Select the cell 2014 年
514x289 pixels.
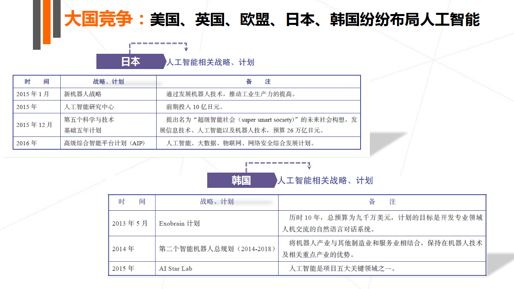(x=132, y=249)
